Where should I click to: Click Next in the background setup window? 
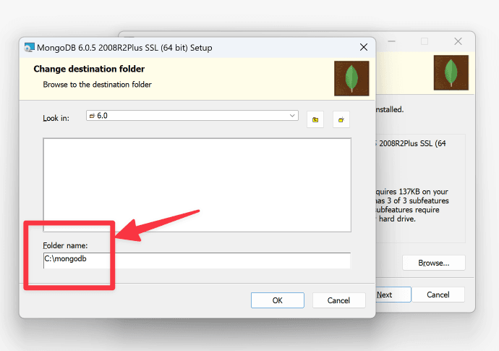pyautogui.click(x=393, y=295)
